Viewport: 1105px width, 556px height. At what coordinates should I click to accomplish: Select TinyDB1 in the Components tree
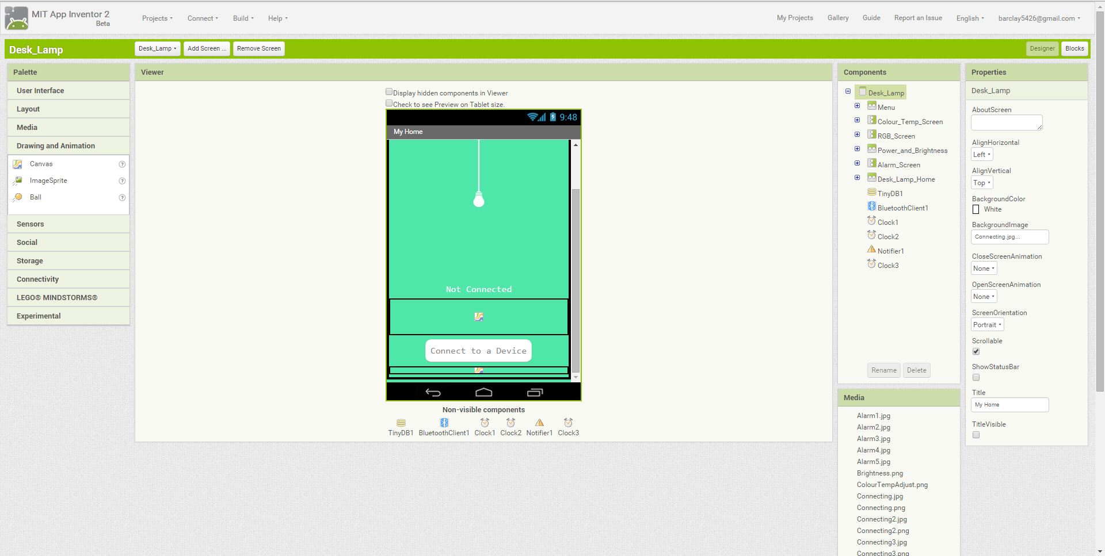890,194
